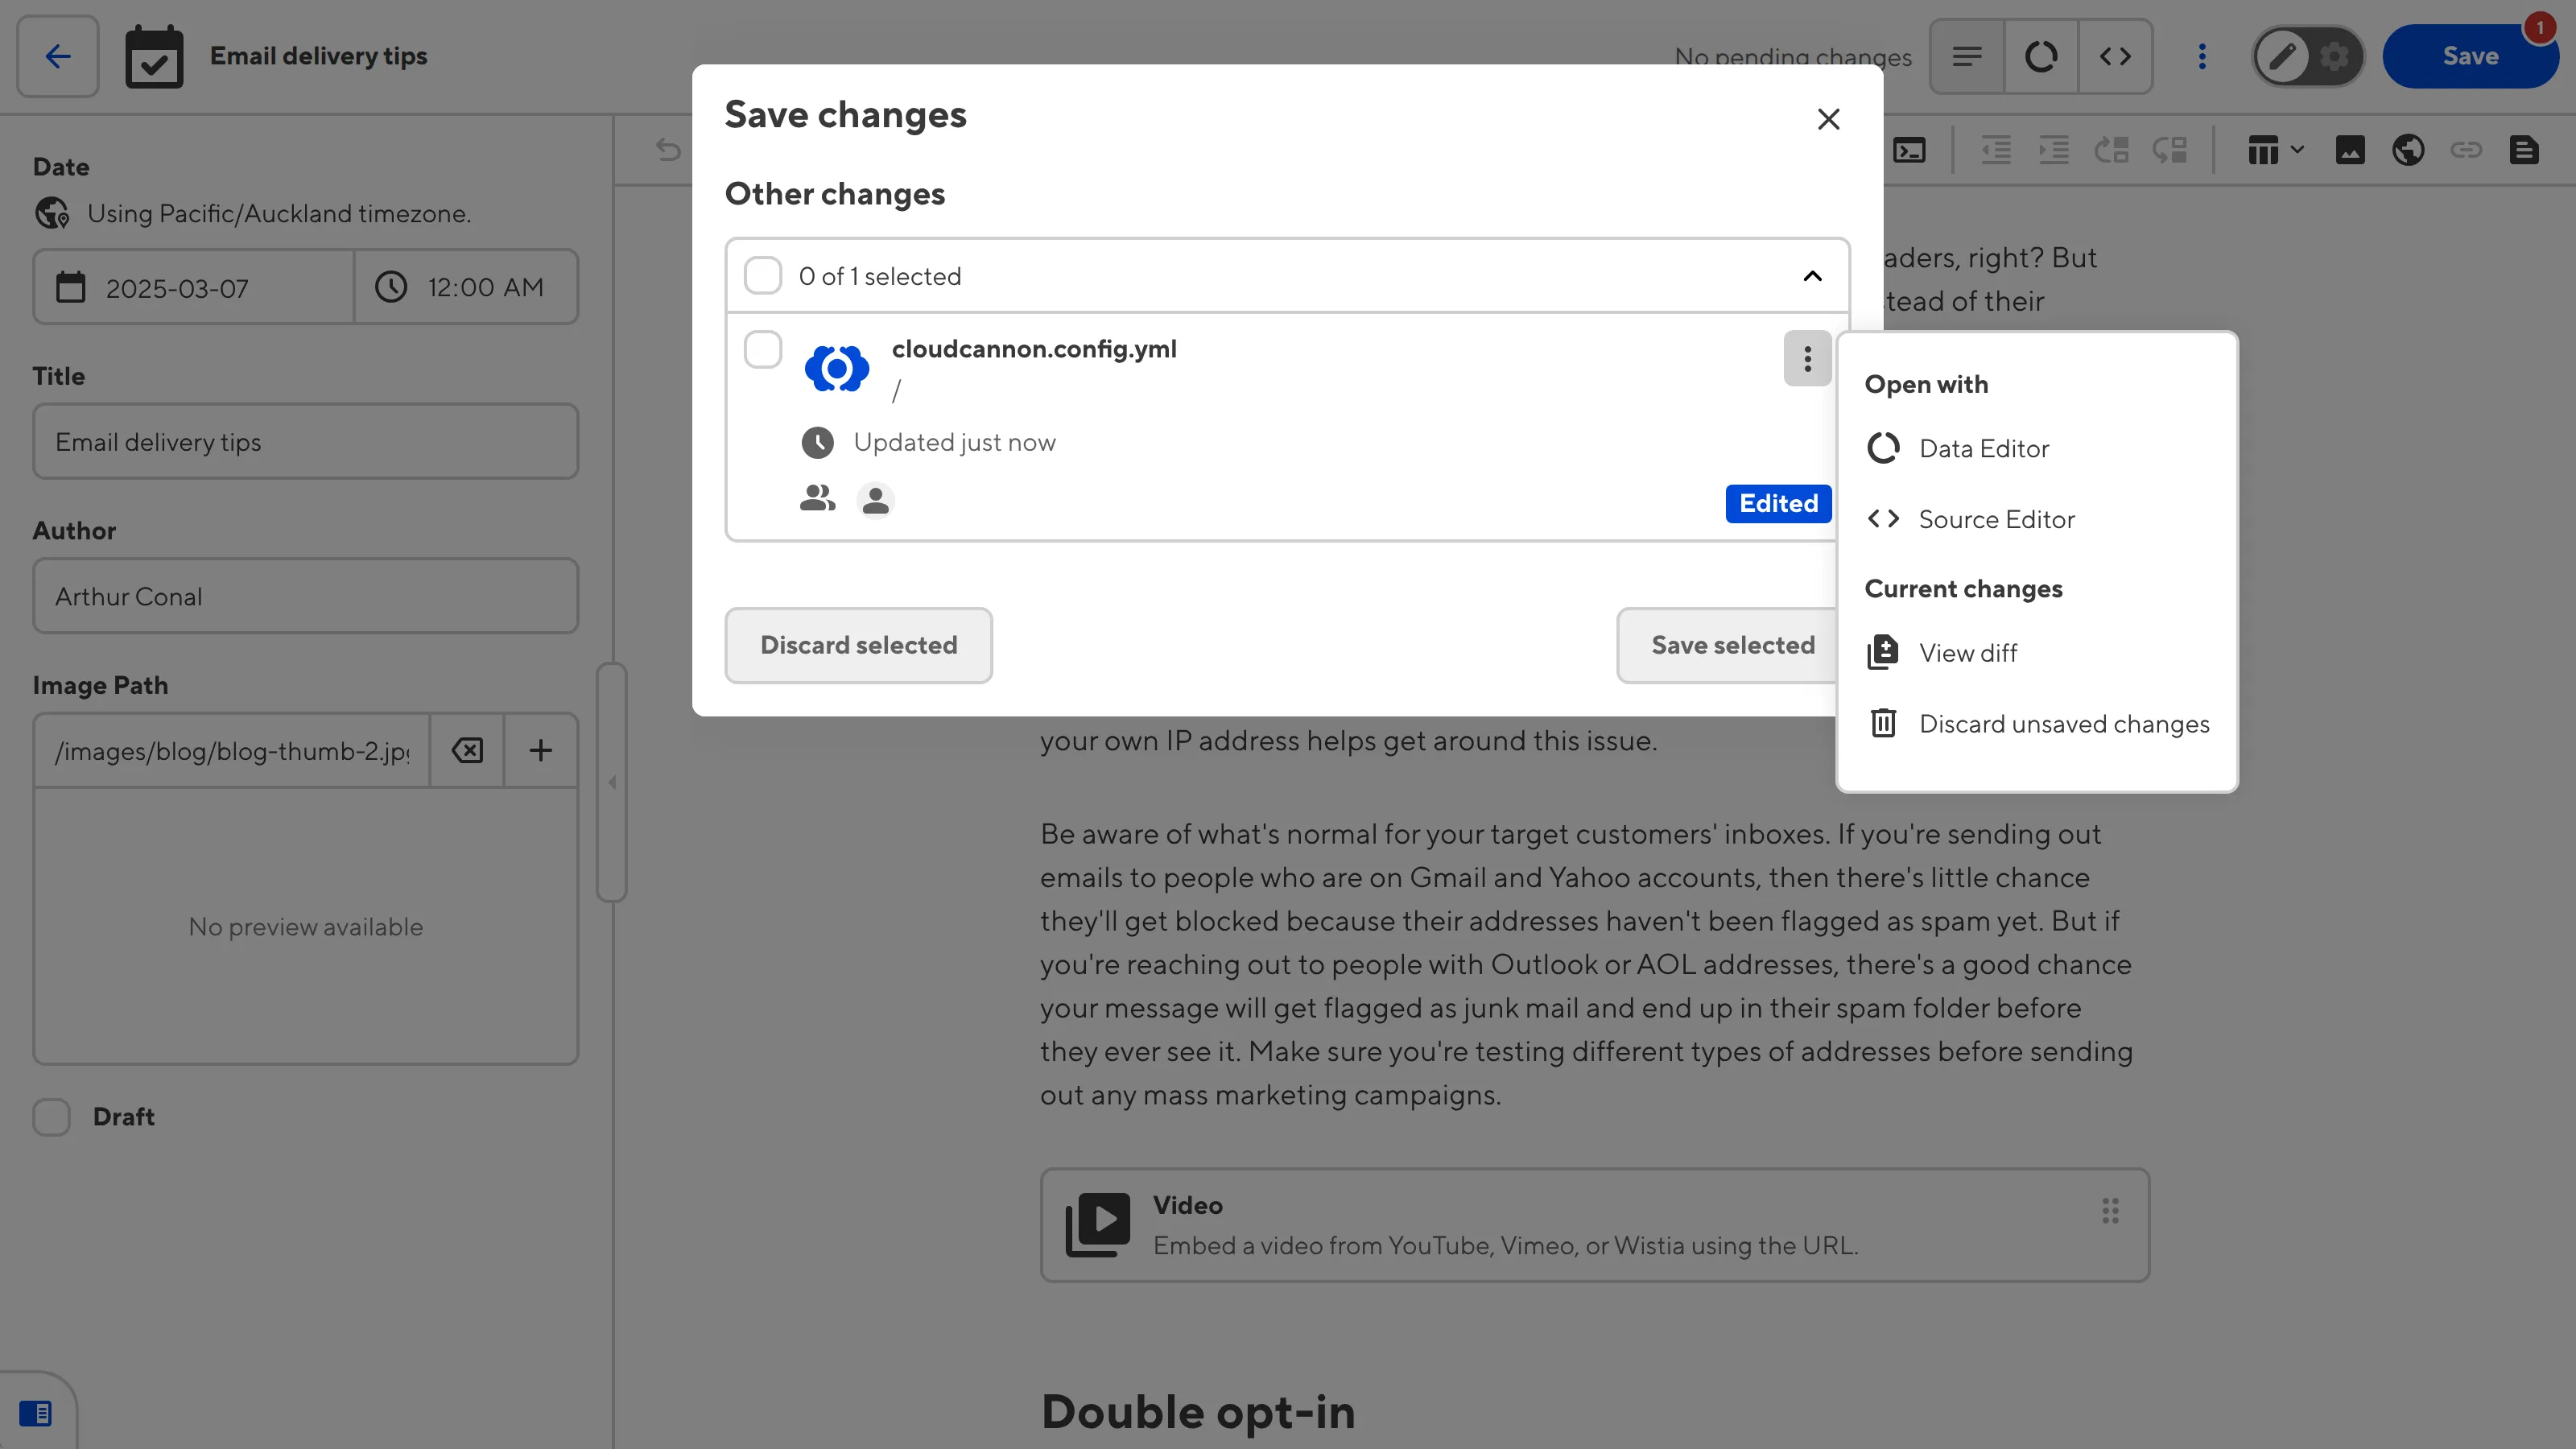Select the Data Editor icon in the header

coord(2041,56)
